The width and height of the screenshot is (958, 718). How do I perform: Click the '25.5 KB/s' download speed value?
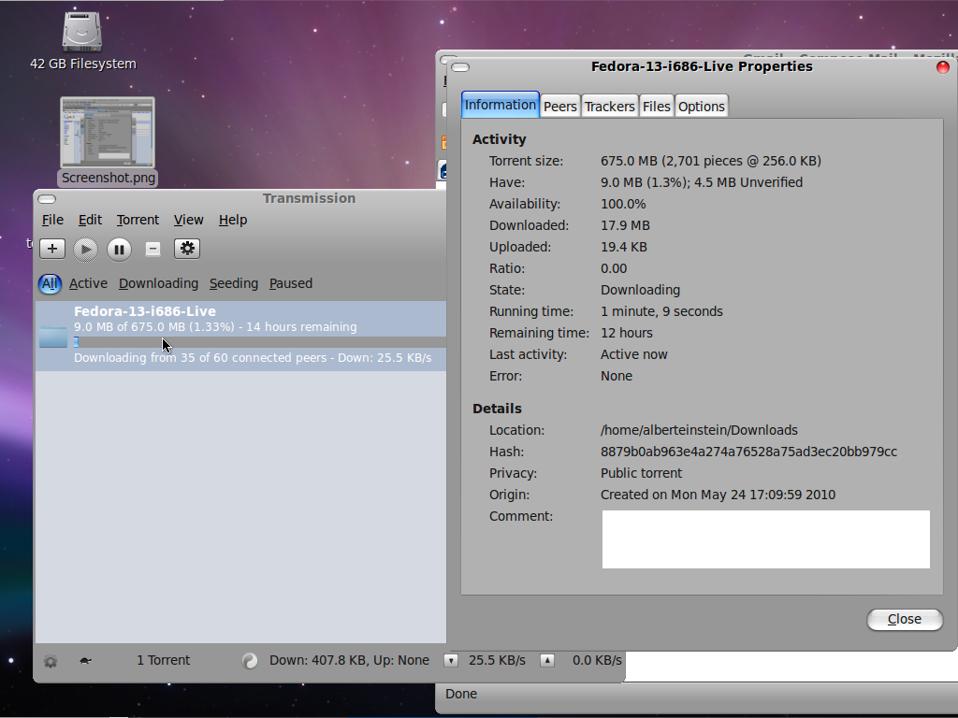tap(498, 661)
